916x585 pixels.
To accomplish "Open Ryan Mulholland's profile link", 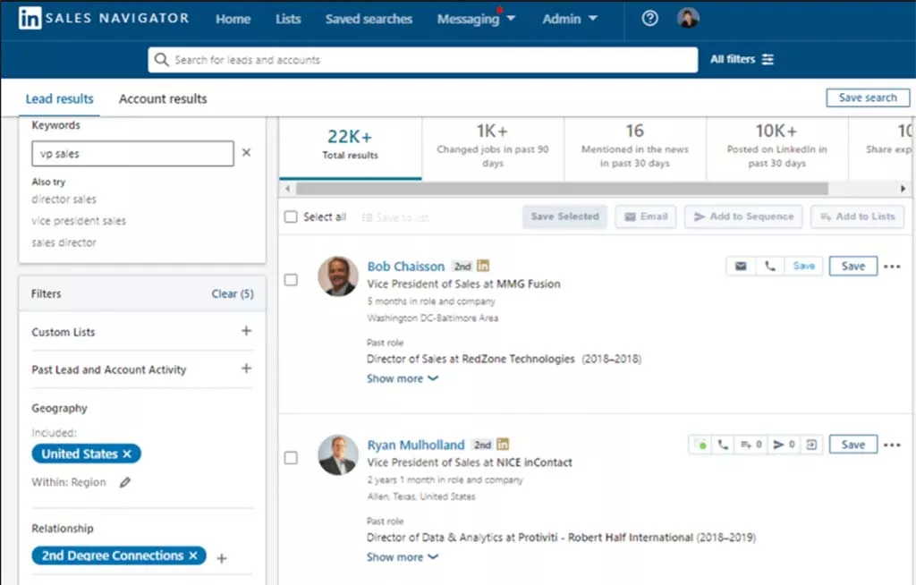I will tap(415, 445).
